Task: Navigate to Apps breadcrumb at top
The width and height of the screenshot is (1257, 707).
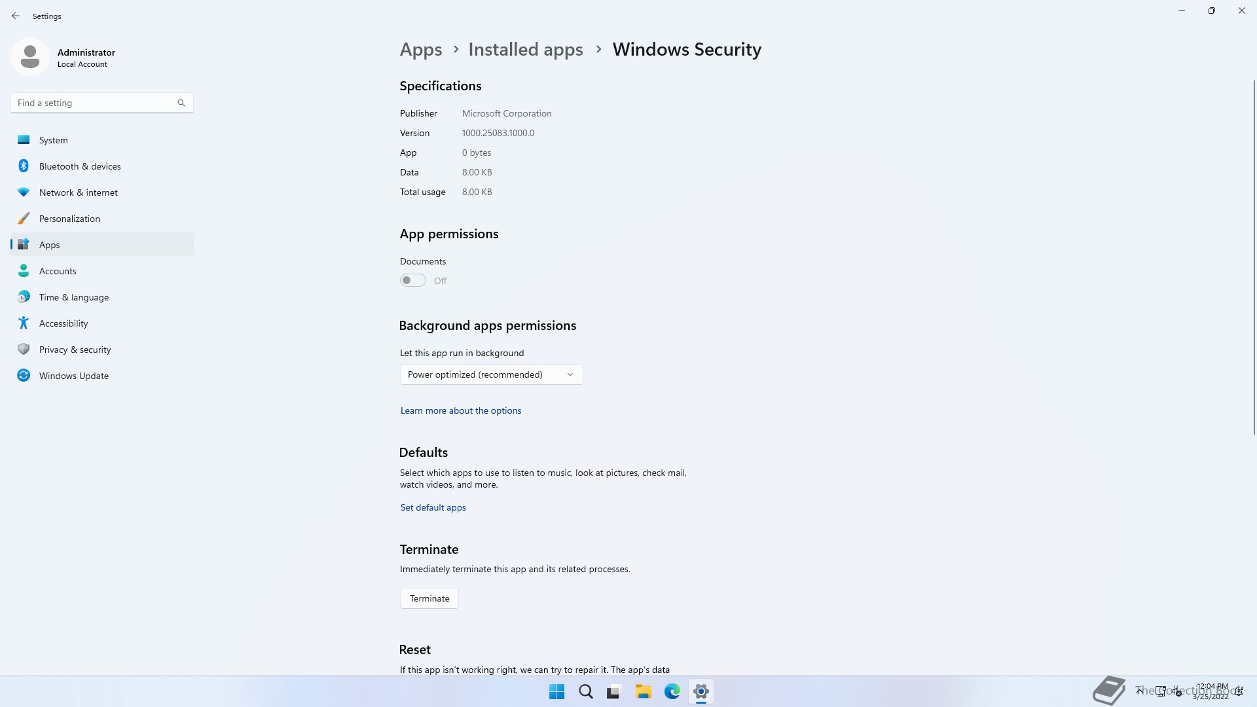Action: point(420,50)
